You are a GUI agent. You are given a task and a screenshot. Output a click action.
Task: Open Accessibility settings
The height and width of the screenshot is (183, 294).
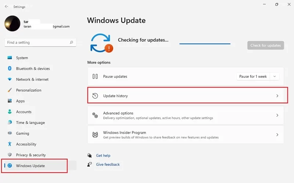pos(40,144)
